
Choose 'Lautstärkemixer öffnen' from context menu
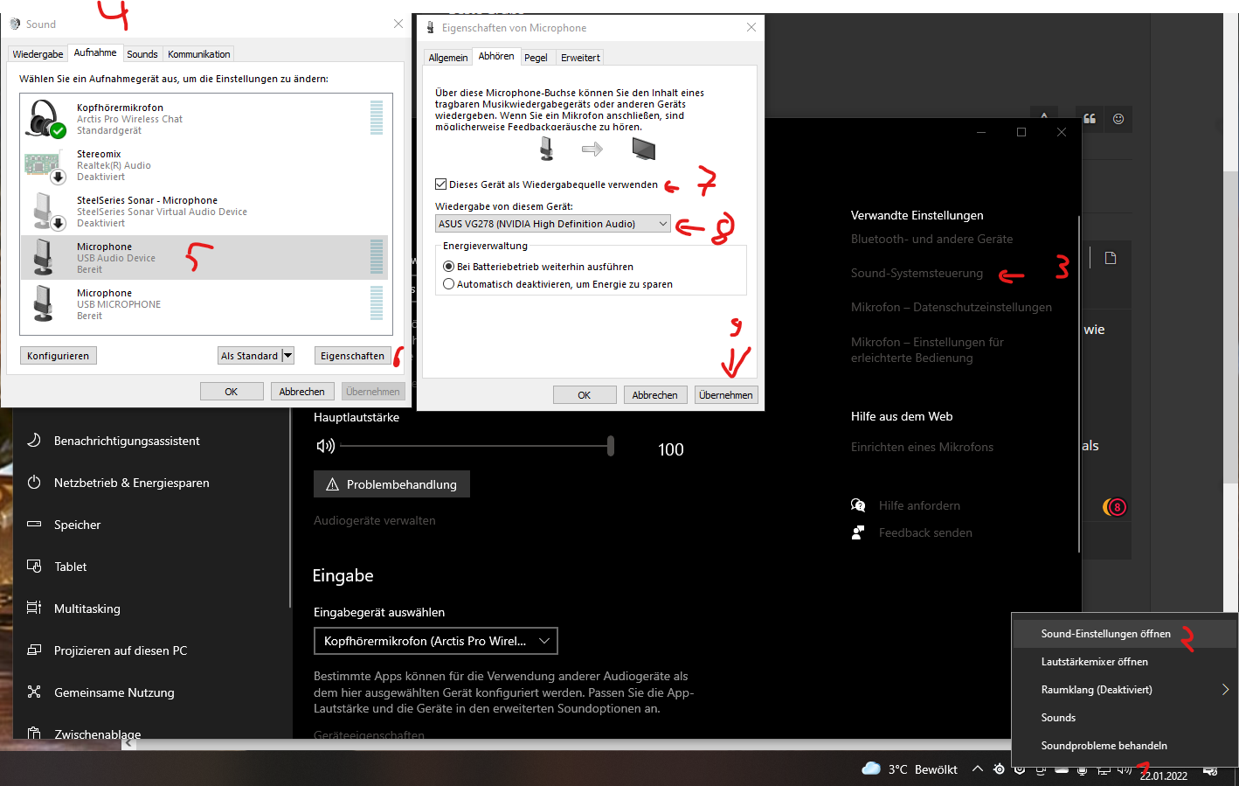(x=1094, y=662)
